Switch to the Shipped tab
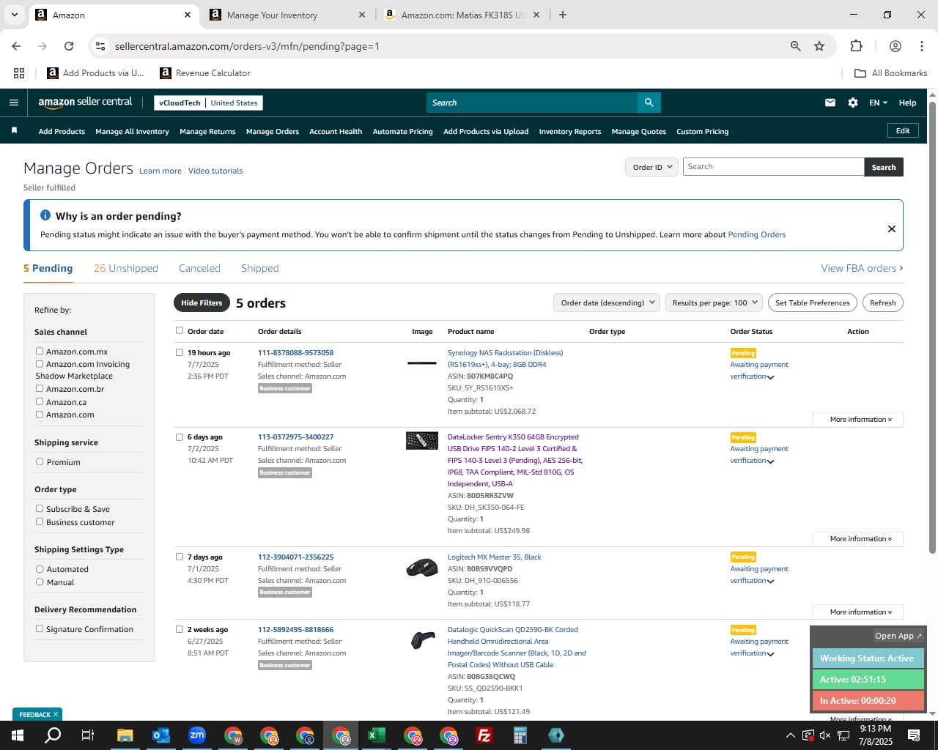Image resolution: width=938 pixels, height=750 pixels. 260,268
